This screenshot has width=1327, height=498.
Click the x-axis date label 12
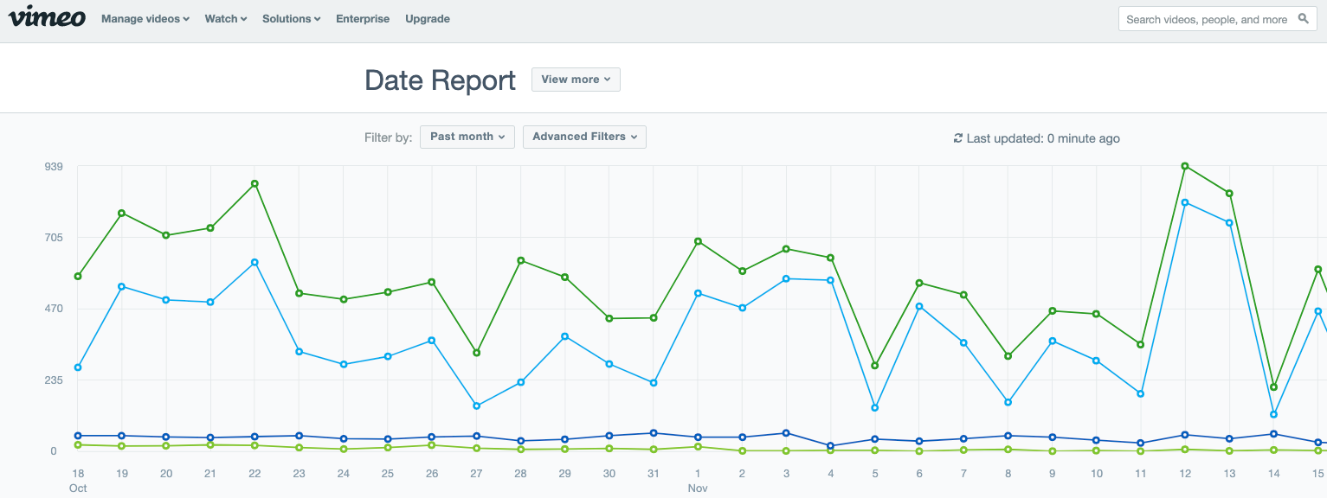coord(1185,474)
